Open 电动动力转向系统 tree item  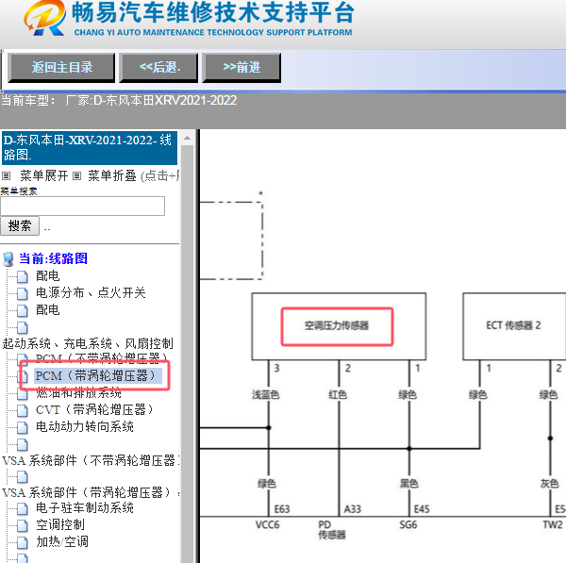coord(85,426)
